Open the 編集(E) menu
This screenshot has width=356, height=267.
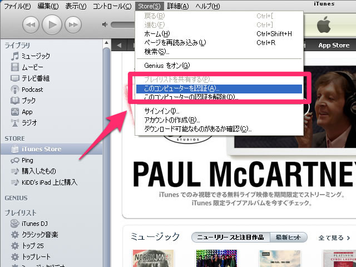(48, 6)
